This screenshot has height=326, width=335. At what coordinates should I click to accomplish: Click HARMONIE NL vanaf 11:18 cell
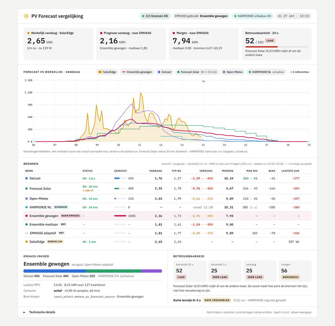pos(203,207)
